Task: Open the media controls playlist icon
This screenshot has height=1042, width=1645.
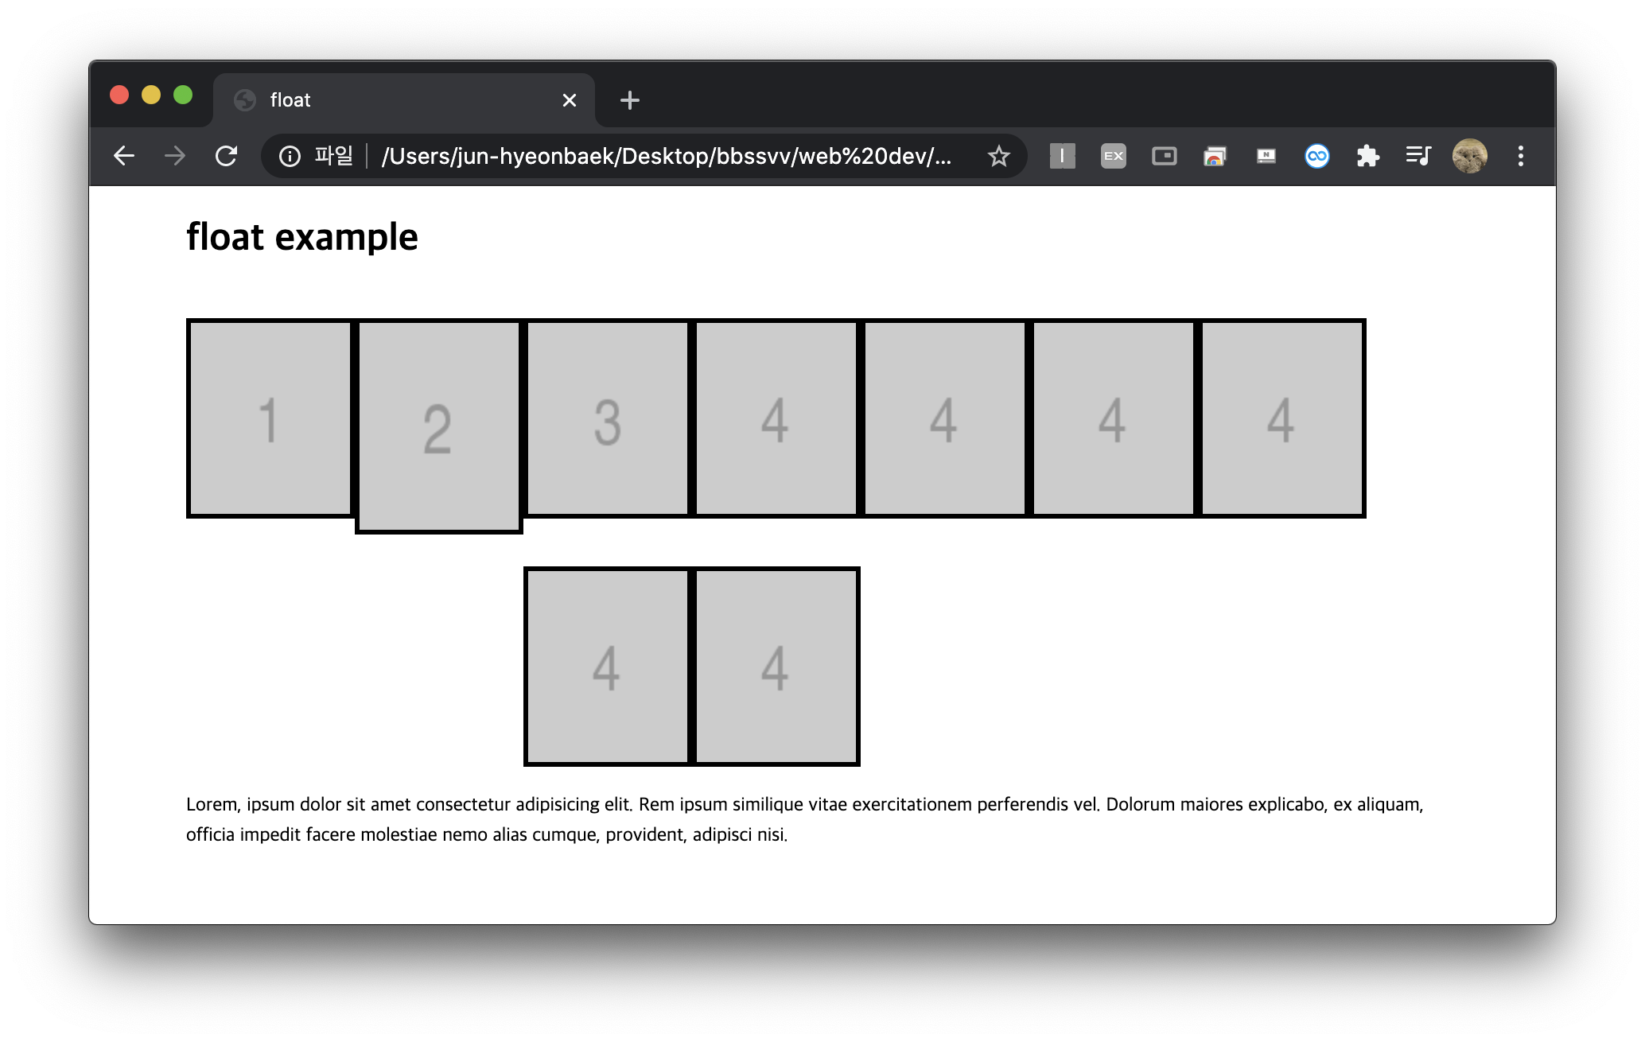Action: [1418, 156]
